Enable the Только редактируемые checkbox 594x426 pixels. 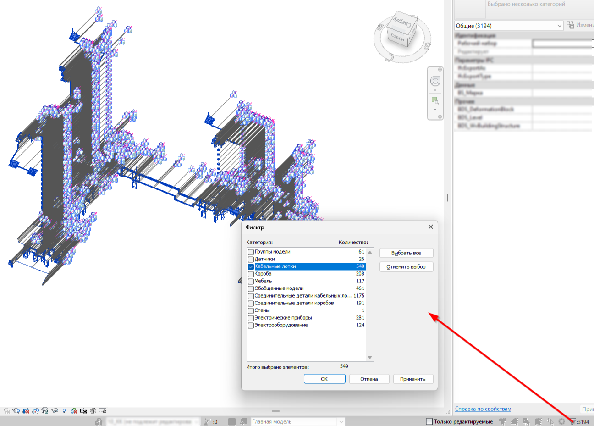[x=429, y=421]
